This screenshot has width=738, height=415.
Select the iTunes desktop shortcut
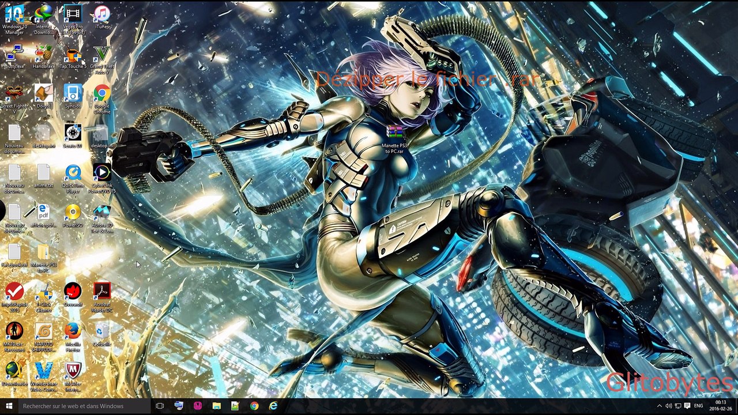point(102,17)
